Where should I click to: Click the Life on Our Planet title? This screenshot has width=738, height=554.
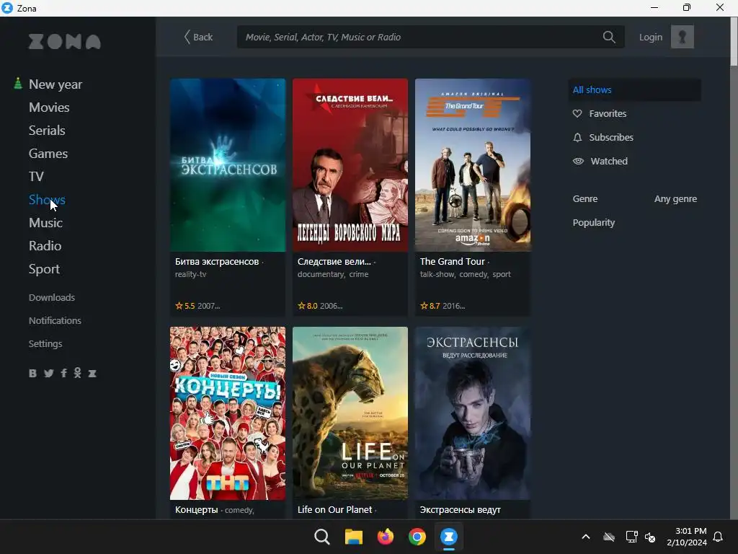tap(334, 510)
